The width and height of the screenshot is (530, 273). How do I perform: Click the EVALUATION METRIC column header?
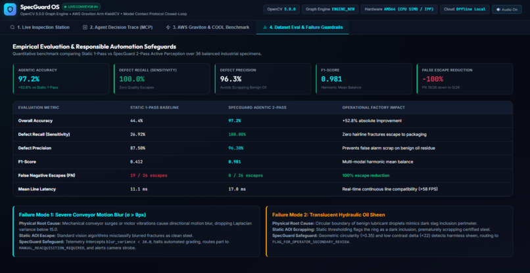click(39, 108)
